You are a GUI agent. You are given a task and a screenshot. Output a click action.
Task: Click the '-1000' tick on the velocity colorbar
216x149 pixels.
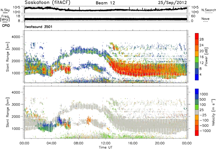205,131
